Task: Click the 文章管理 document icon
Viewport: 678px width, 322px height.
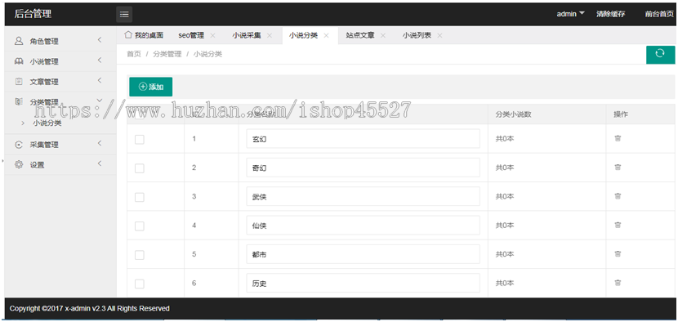Action: tap(19, 82)
